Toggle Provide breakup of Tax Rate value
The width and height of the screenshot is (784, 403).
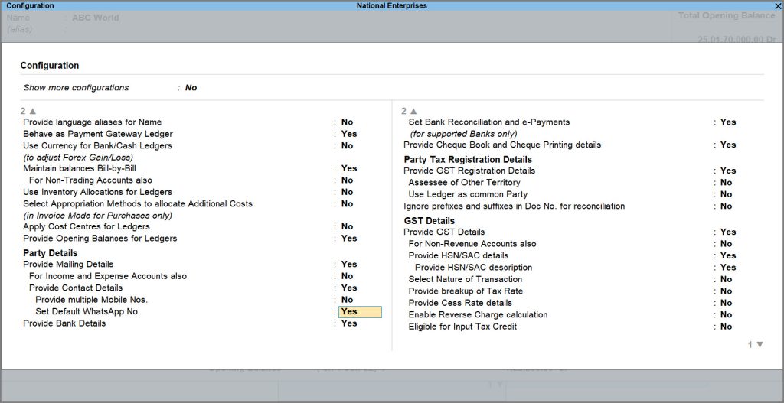(726, 291)
